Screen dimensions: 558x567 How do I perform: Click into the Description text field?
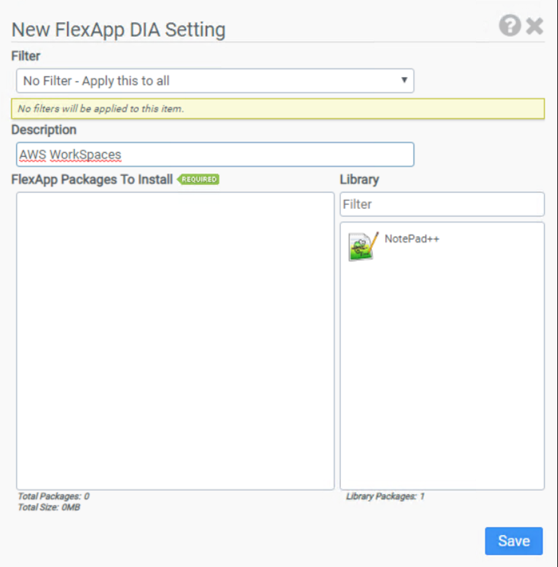215,154
